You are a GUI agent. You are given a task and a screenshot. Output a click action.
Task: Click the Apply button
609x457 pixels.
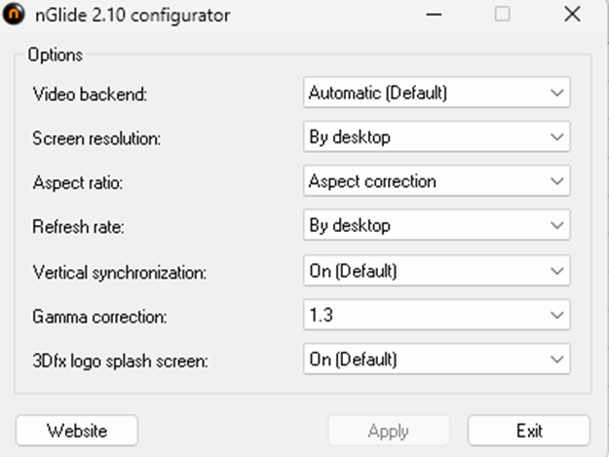coord(389,431)
